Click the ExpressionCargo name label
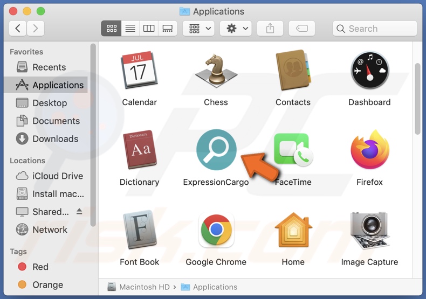 click(216, 182)
